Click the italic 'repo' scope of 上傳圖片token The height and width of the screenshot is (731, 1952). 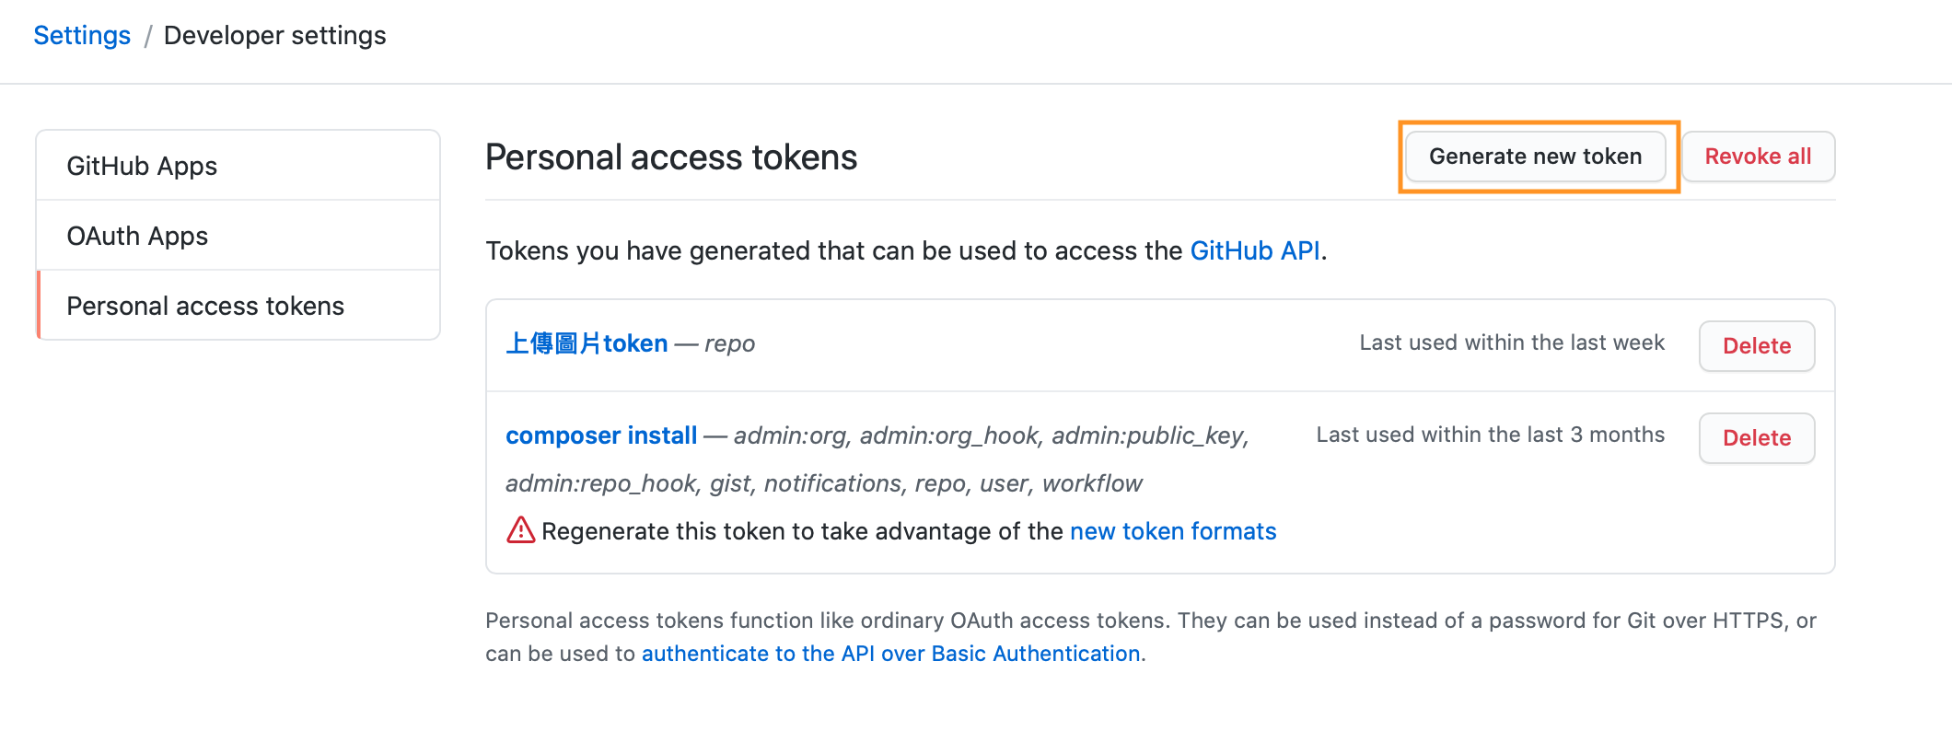[x=729, y=343]
